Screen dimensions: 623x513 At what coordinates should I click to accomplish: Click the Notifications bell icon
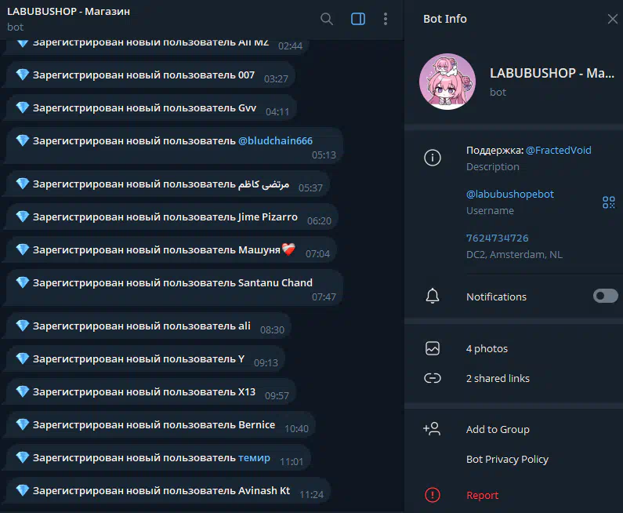coord(433,297)
